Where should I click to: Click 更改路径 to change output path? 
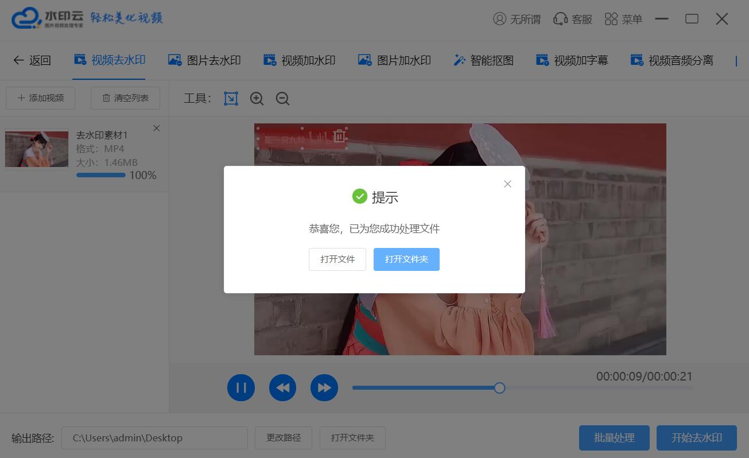283,437
